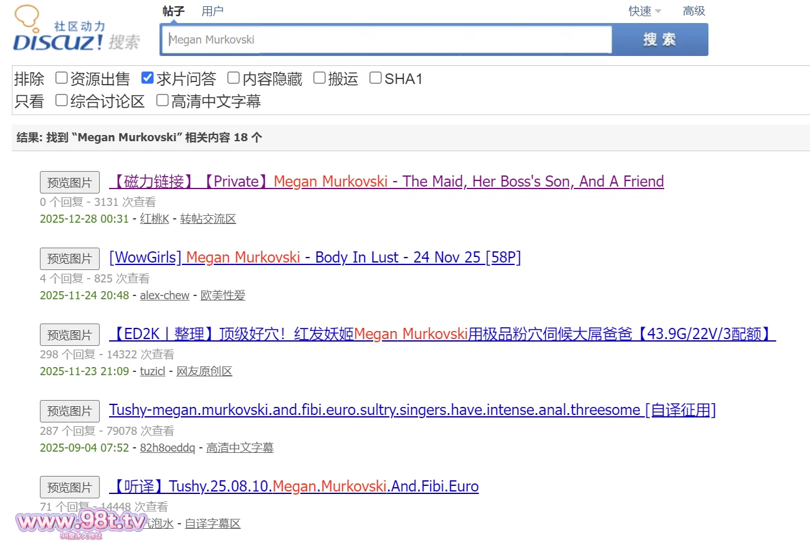Screen dimensions: 810x545
Task: Check the 高清中文字幕 filter checkbox
Action: coord(163,100)
